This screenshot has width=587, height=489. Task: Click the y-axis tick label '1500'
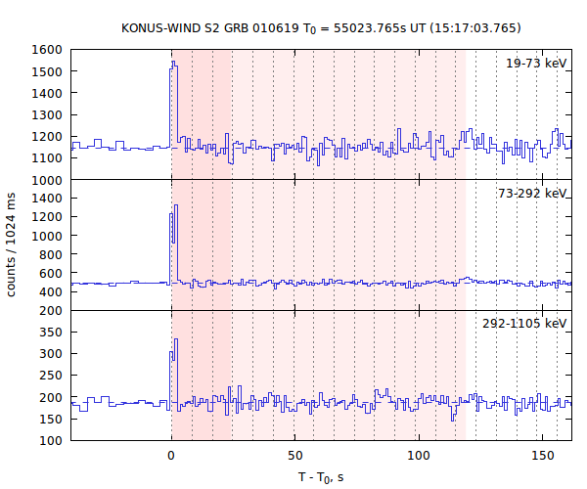47,71
